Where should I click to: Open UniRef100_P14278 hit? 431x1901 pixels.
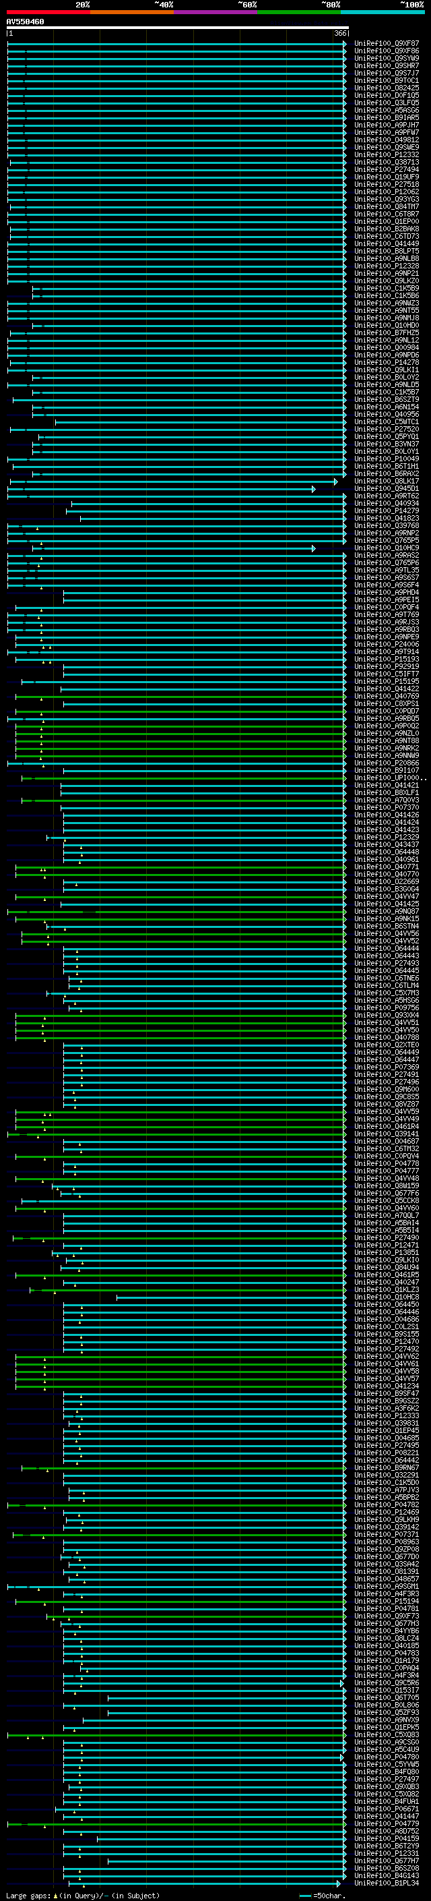pos(387,362)
